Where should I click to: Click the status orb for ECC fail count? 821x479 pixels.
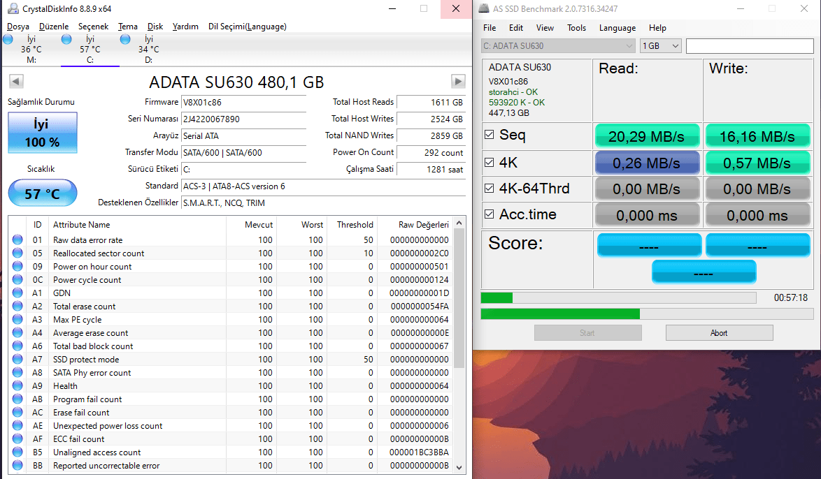[17, 439]
